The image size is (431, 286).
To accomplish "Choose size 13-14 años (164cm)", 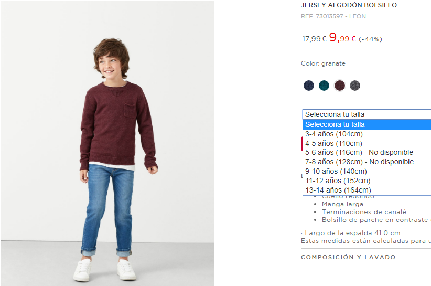I will click(367, 190).
